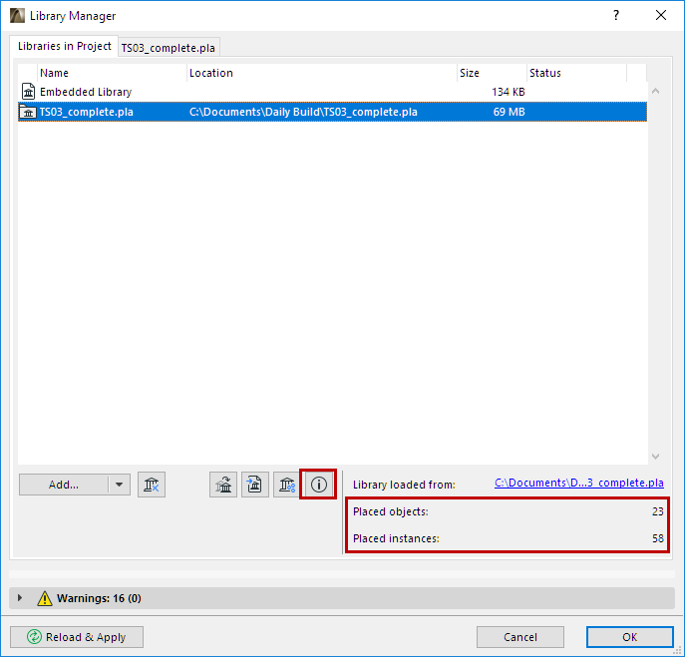Viewport: 685px width, 657px height.
Task: Confirm with the OK button
Action: click(x=629, y=637)
